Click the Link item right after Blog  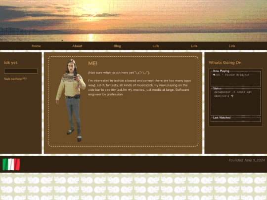(x=156, y=46)
